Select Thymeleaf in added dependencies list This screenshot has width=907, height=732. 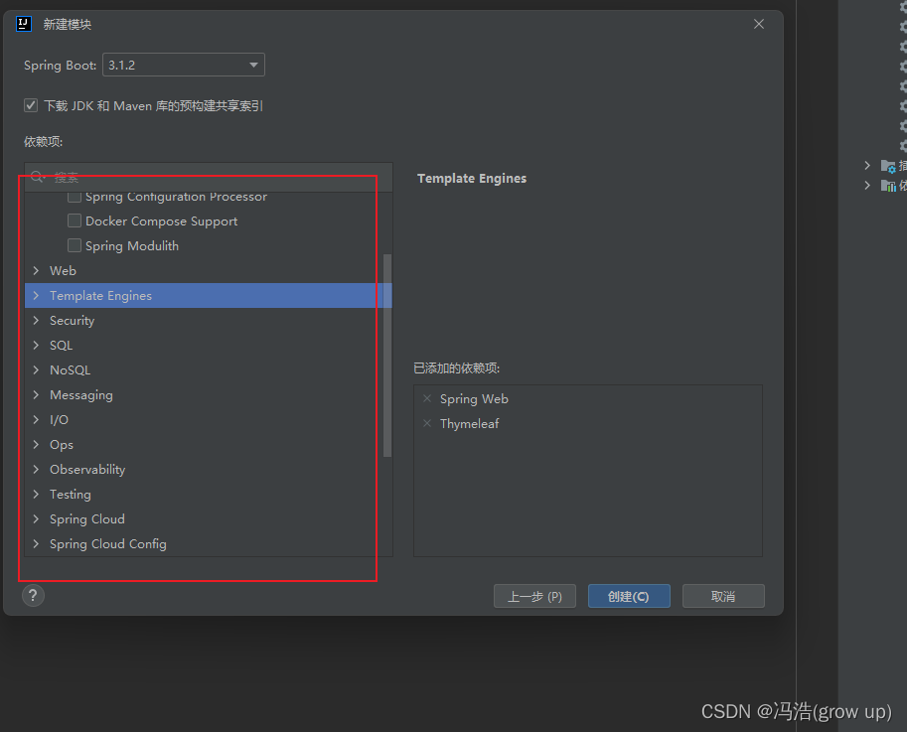[x=469, y=424]
